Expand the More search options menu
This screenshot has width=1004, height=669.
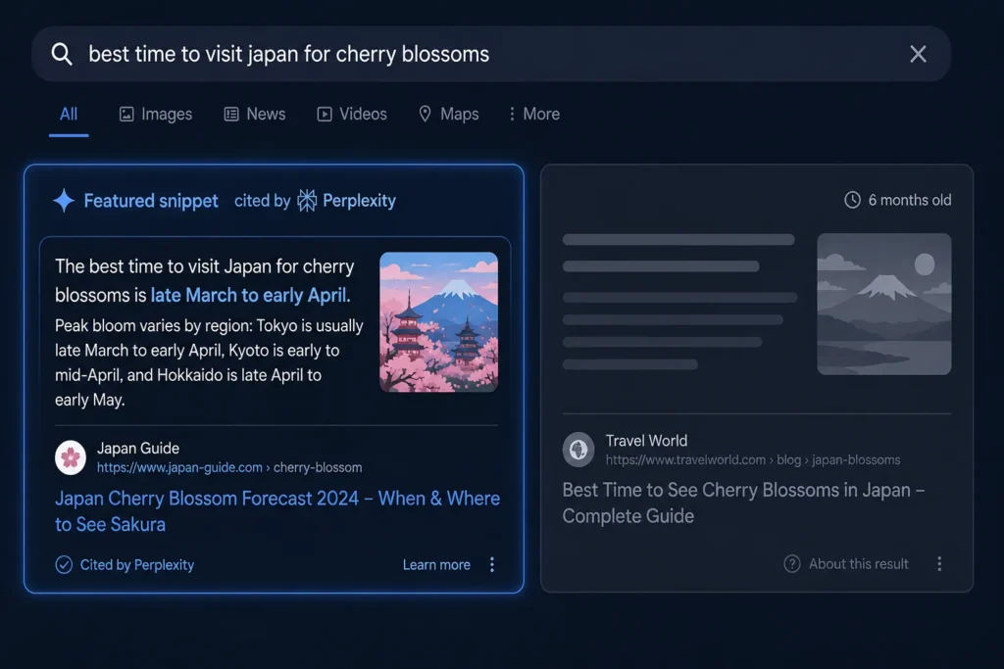533,114
